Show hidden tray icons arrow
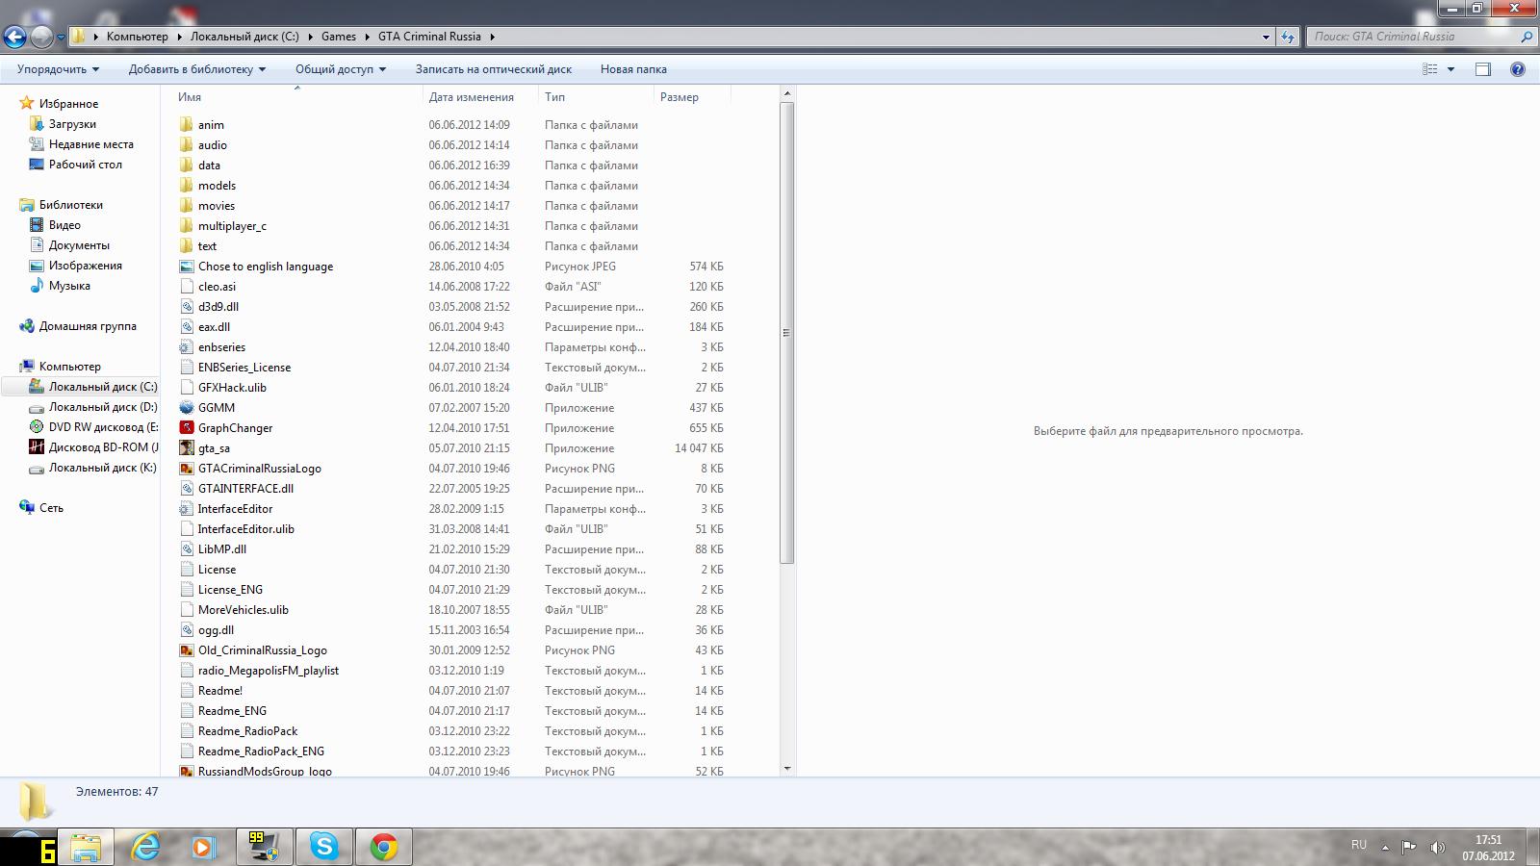This screenshot has height=866, width=1540. pos(1385,848)
